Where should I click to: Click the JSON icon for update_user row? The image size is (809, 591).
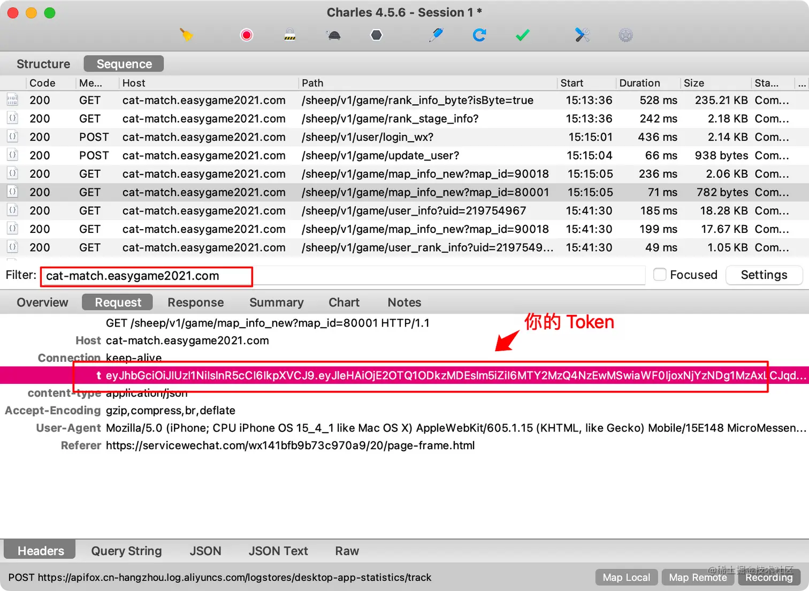(12, 155)
